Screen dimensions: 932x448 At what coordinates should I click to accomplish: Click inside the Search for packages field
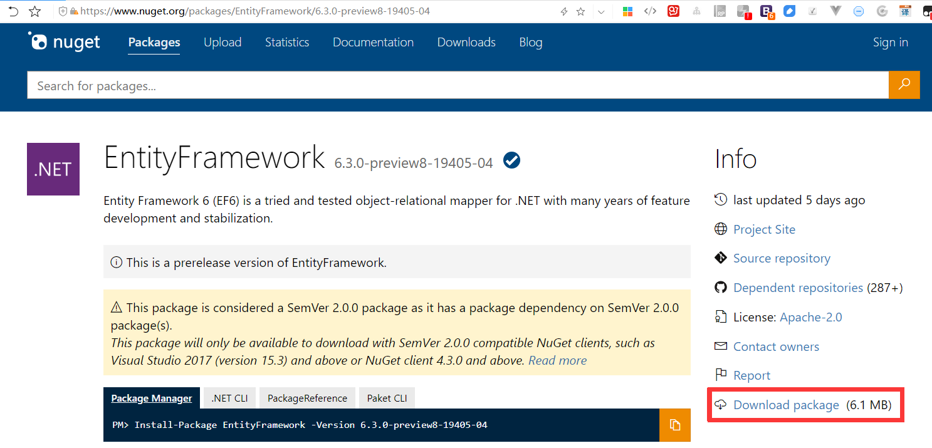[251, 85]
